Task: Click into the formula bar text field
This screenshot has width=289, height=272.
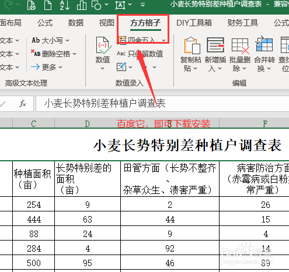Action: coord(162,104)
